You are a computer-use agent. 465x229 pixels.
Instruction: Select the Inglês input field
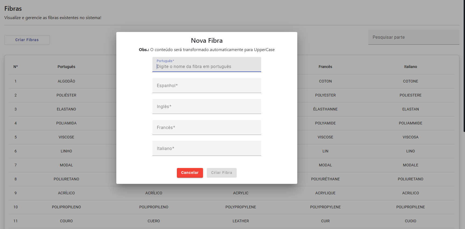(207, 106)
